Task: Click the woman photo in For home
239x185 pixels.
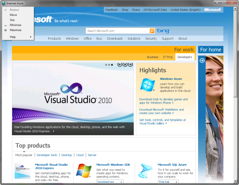Action: (214, 119)
